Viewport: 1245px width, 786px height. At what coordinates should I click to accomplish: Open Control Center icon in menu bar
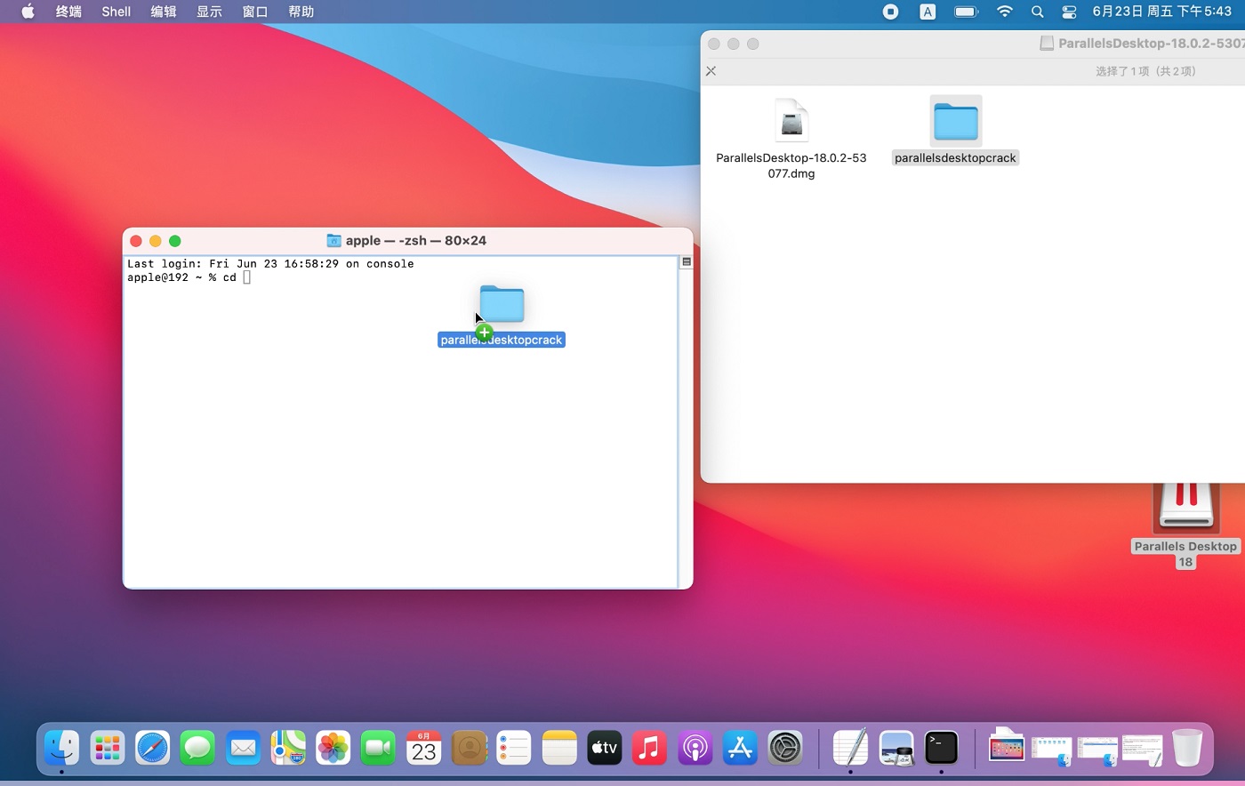click(x=1069, y=12)
